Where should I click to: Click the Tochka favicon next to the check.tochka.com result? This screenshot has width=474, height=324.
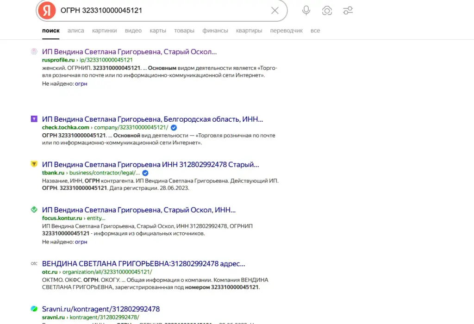coord(34,119)
